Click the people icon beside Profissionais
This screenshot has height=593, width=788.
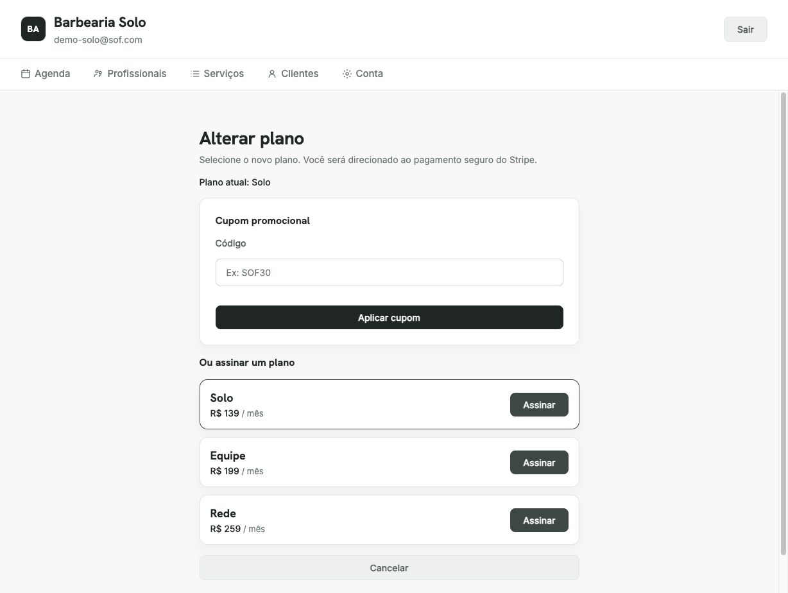tap(98, 74)
